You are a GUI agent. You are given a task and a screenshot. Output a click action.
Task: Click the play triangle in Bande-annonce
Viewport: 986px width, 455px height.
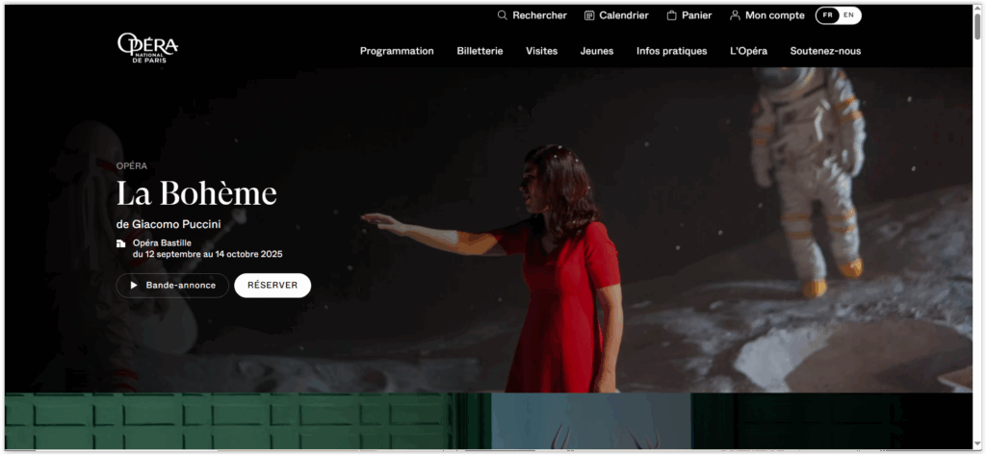pos(134,286)
